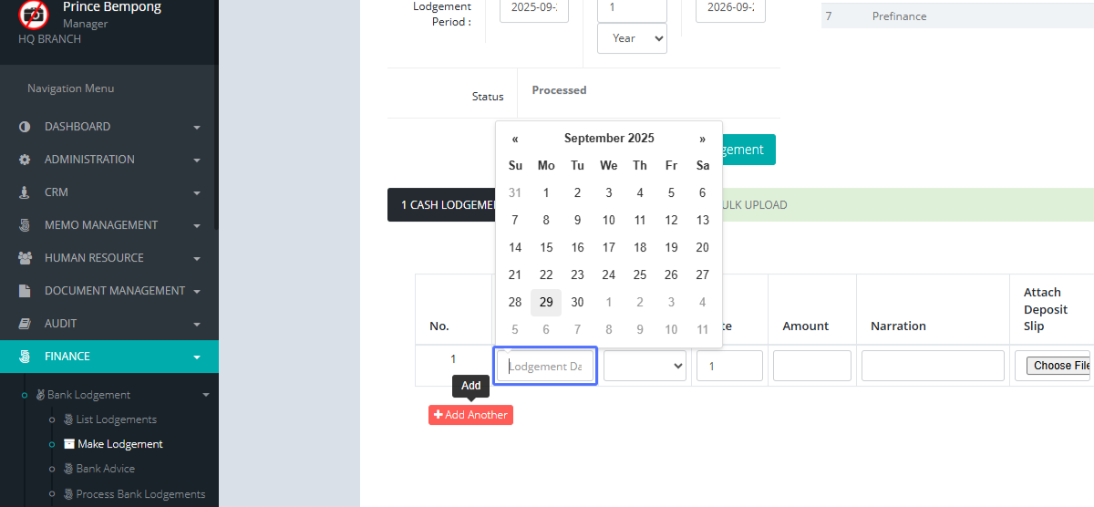Image resolution: width=1094 pixels, height=507 pixels.
Task: Click the Document Management file icon
Action: pyautogui.click(x=25, y=291)
